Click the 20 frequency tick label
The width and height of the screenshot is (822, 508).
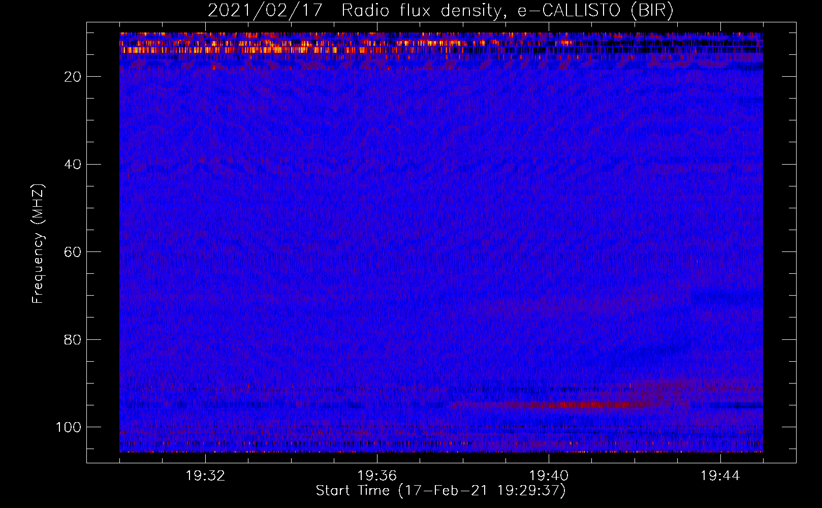(x=73, y=77)
